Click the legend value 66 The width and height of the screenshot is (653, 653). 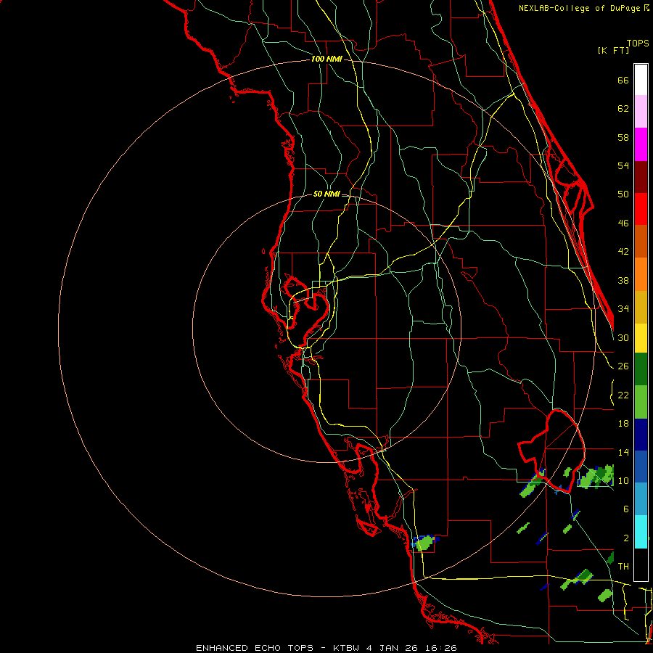pos(623,80)
